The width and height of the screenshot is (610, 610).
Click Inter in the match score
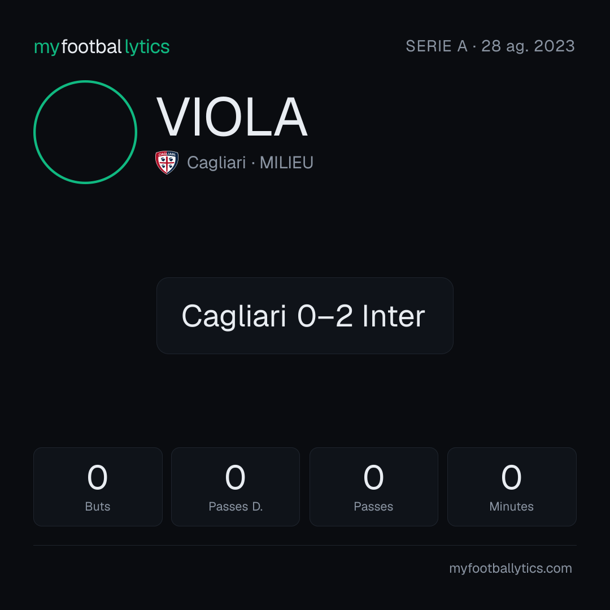[x=393, y=316]
